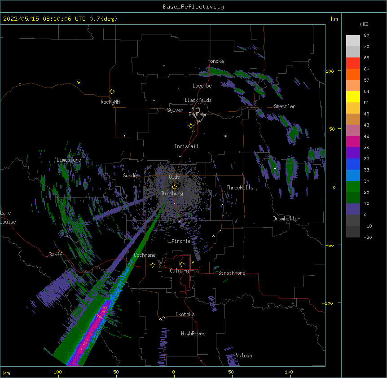Screen dimensions: 387x378
Task: Click the Limestone label
Action: [69, 160]
